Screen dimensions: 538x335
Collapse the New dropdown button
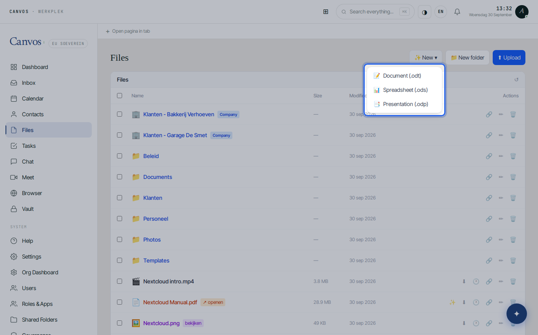pos(426,58)
